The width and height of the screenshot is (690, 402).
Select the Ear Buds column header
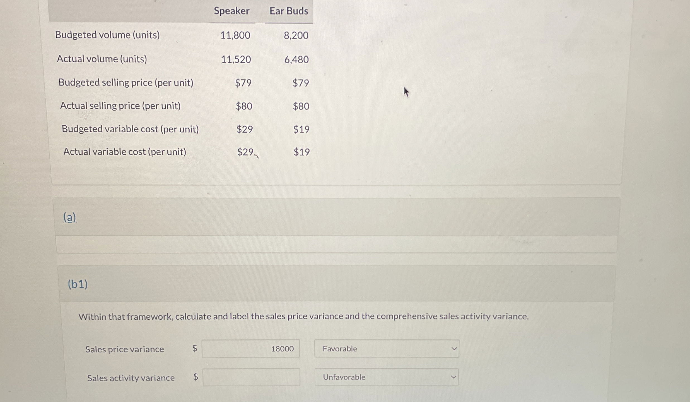point(288,11)
